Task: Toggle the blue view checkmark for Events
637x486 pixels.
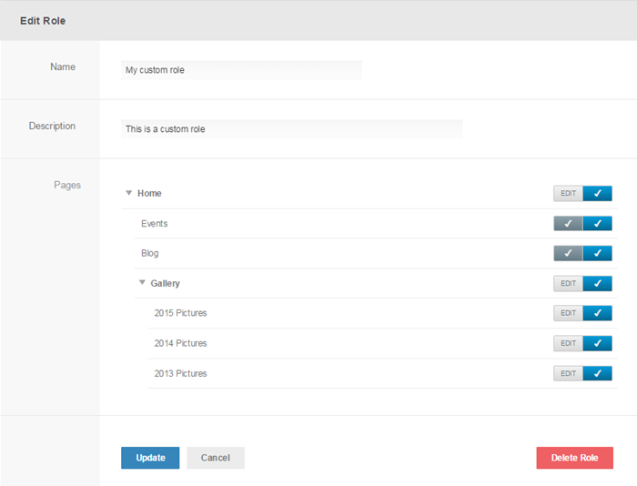Action: [597, 223]
